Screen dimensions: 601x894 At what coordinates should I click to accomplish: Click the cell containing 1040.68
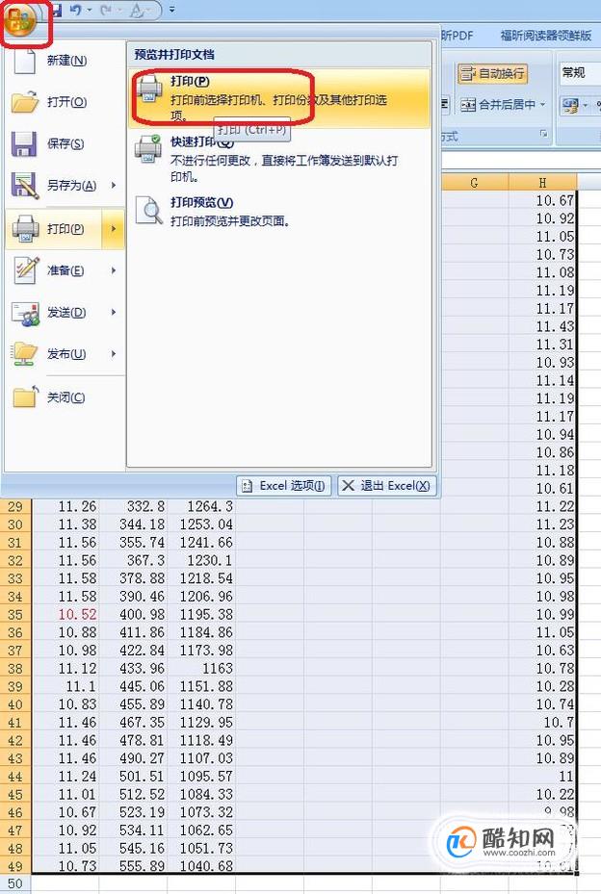tap(201, 865)
